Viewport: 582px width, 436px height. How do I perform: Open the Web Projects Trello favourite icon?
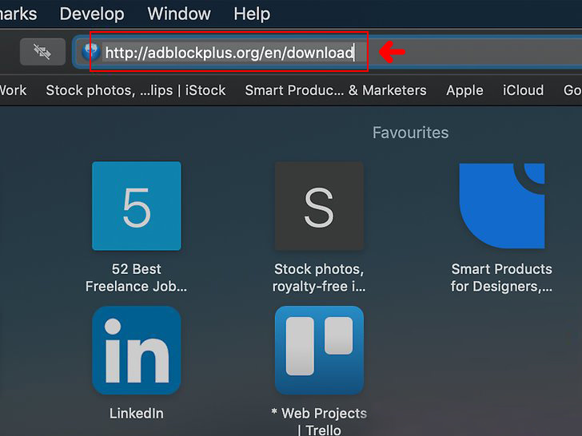[x=319, y=351]
